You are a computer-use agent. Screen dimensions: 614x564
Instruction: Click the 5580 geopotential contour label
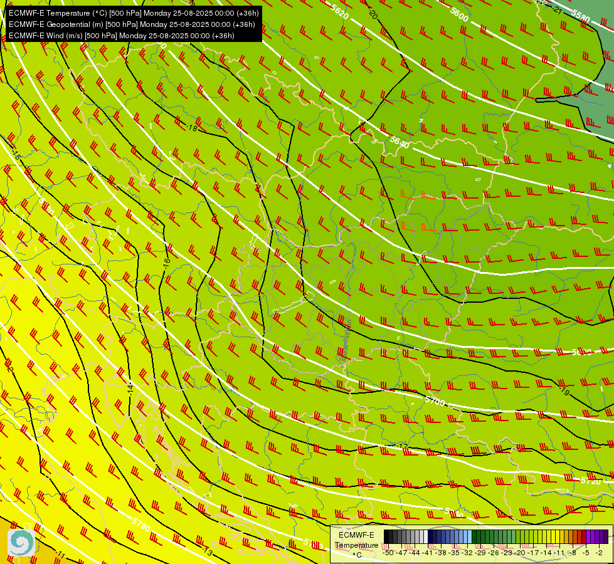(580, 15)
